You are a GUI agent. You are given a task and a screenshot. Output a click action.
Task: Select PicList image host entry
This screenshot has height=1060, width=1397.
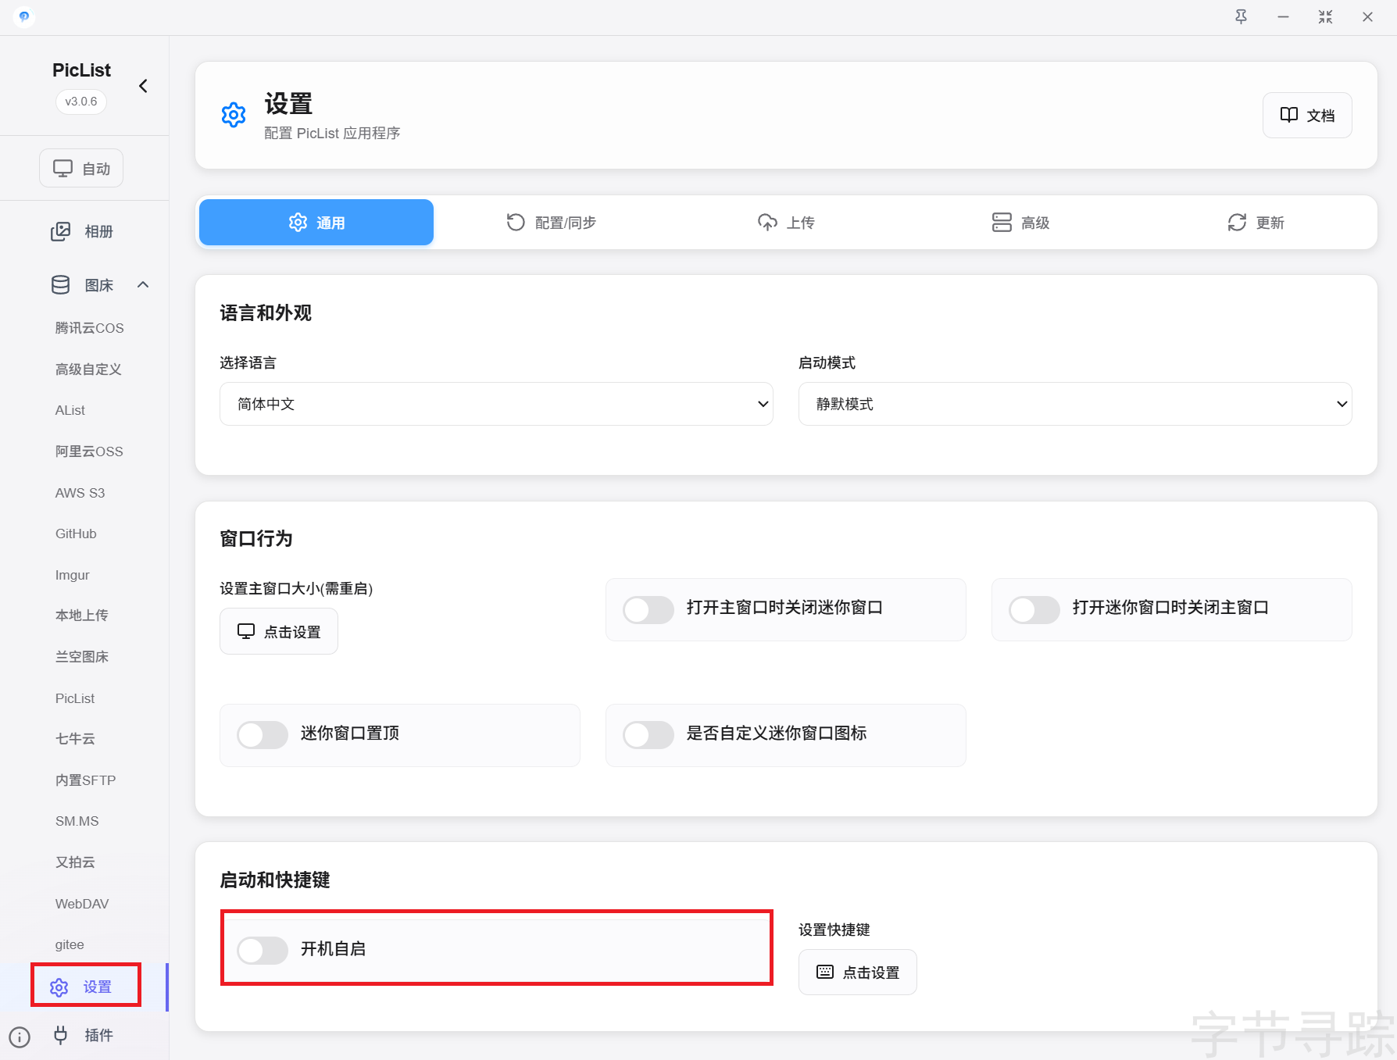tap(75, 698)
